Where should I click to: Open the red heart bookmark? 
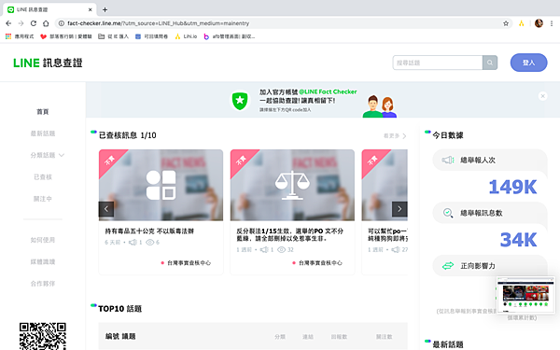tap(66, 36)
